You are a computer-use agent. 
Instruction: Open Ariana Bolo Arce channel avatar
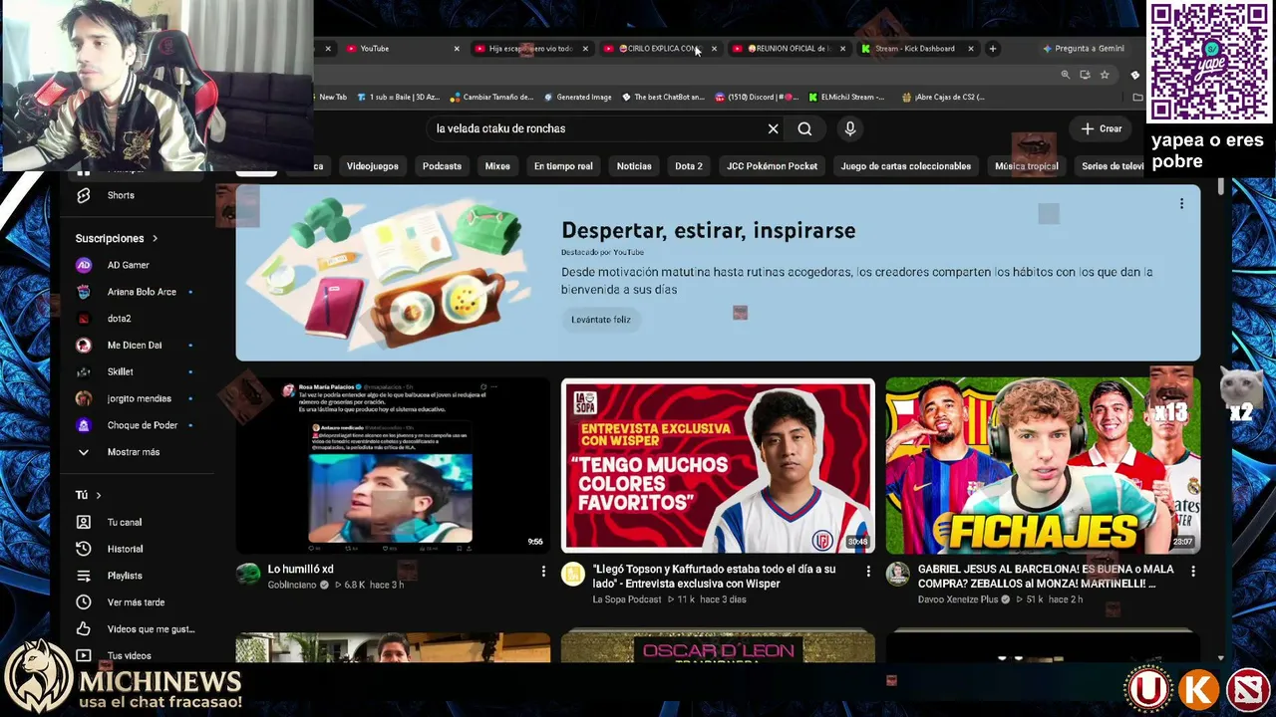click(x=84, y=292)
